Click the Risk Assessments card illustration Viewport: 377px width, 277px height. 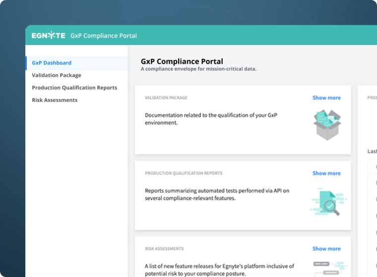click(x=326, y=268)
